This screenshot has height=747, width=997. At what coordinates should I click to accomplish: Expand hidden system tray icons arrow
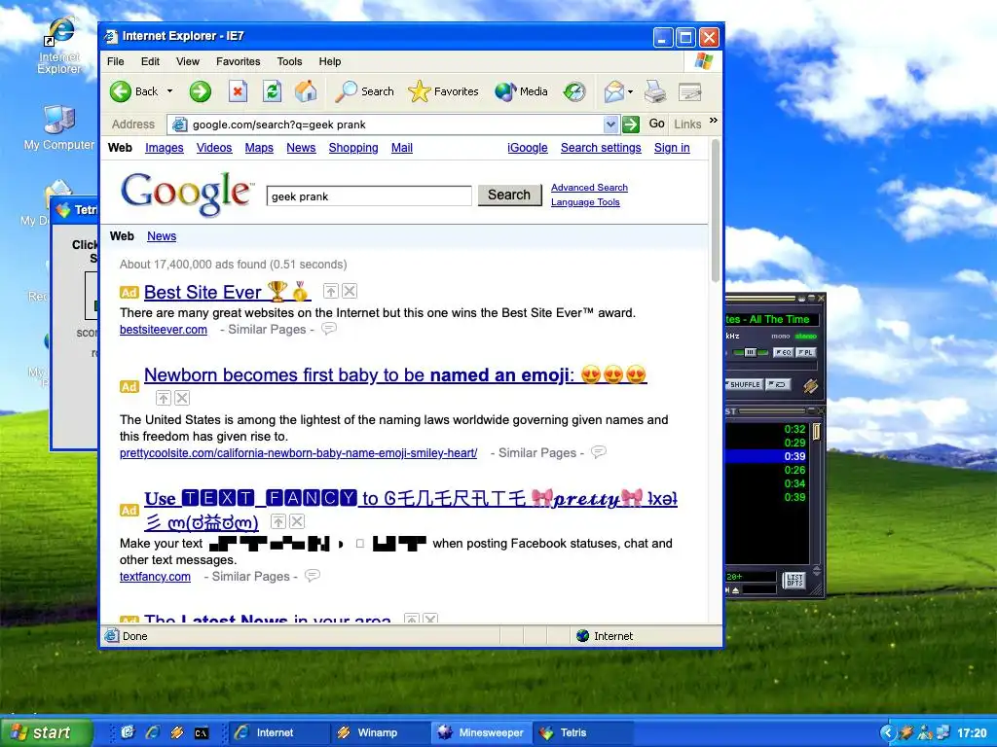point(888,732)
